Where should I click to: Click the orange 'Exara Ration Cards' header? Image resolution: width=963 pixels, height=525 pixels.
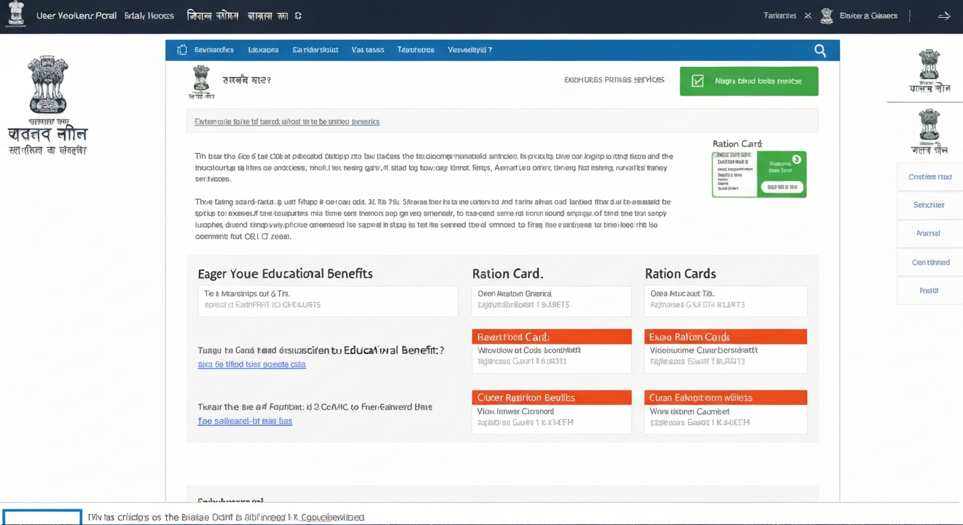(x=725, y=337)
